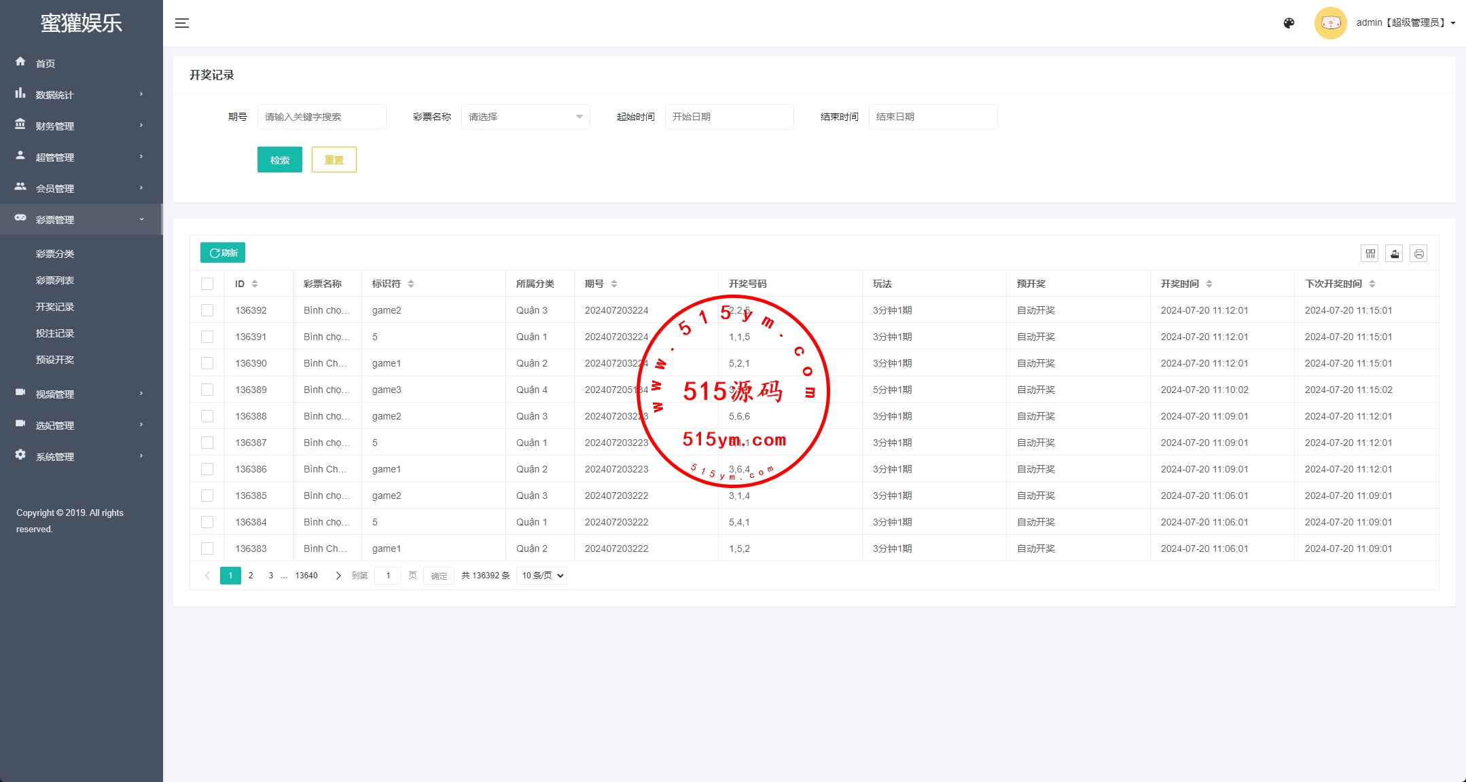Open the 彩票名称 dropdown selector
The width and height of the screenshot is (1466, 782).
[x=525, y=117]
